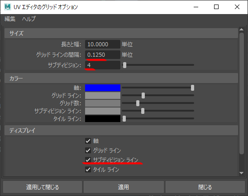
Task: Open the 編集 menu
Action: point(10,19)
